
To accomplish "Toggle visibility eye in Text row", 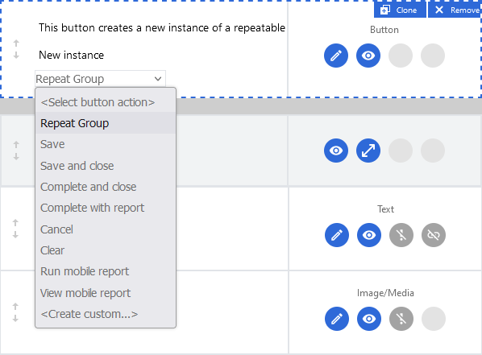I will 369,235.
